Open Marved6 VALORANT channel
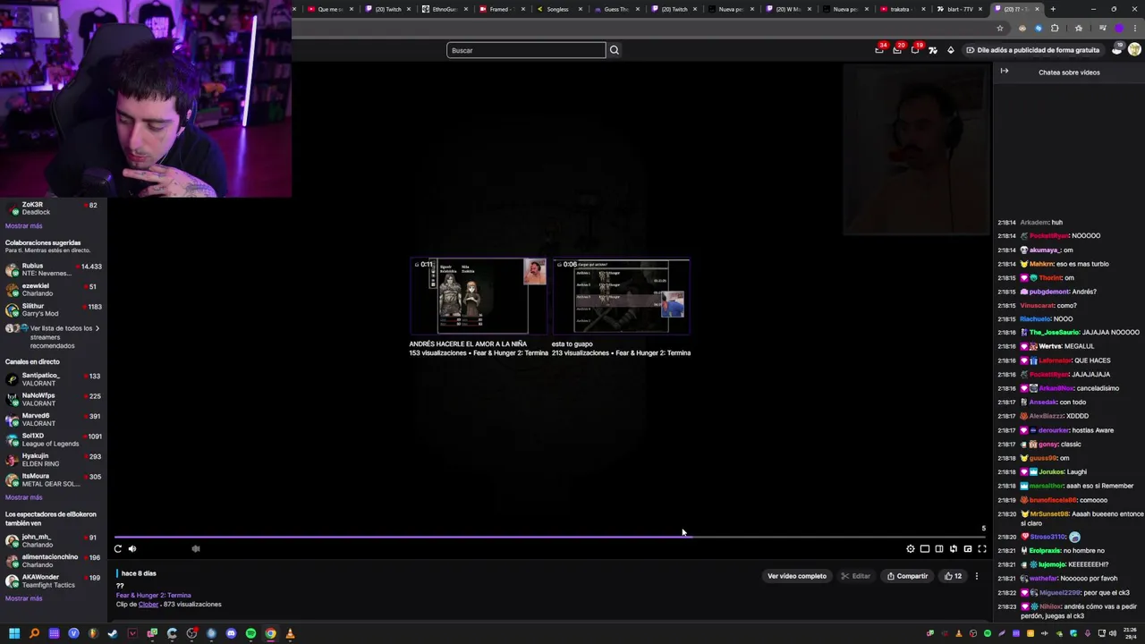This screenshot has height=644, width=1145. point(54,419)
